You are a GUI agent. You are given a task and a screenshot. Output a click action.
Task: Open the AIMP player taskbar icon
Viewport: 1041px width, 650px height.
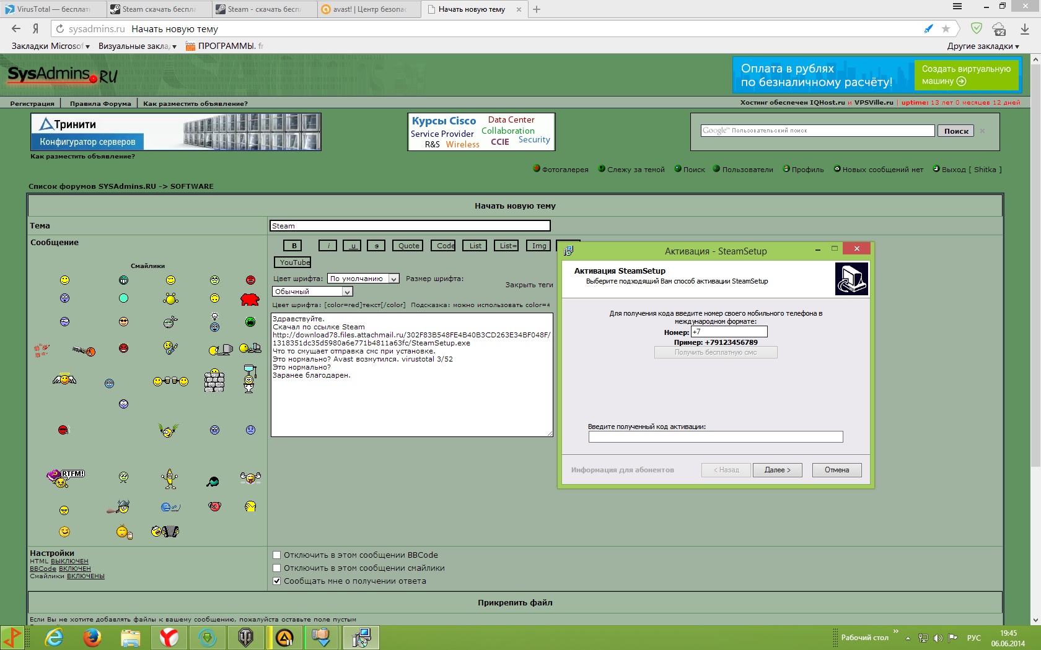coord(284,638)
